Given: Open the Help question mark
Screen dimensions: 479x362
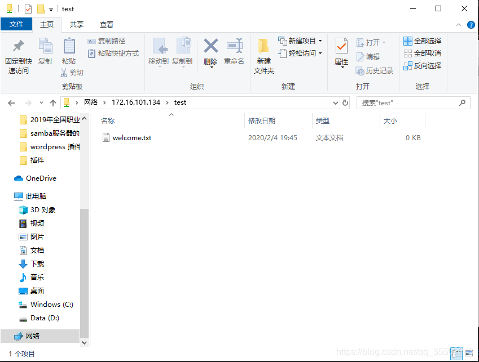Looking at the screenshot, I should point(471,25).
